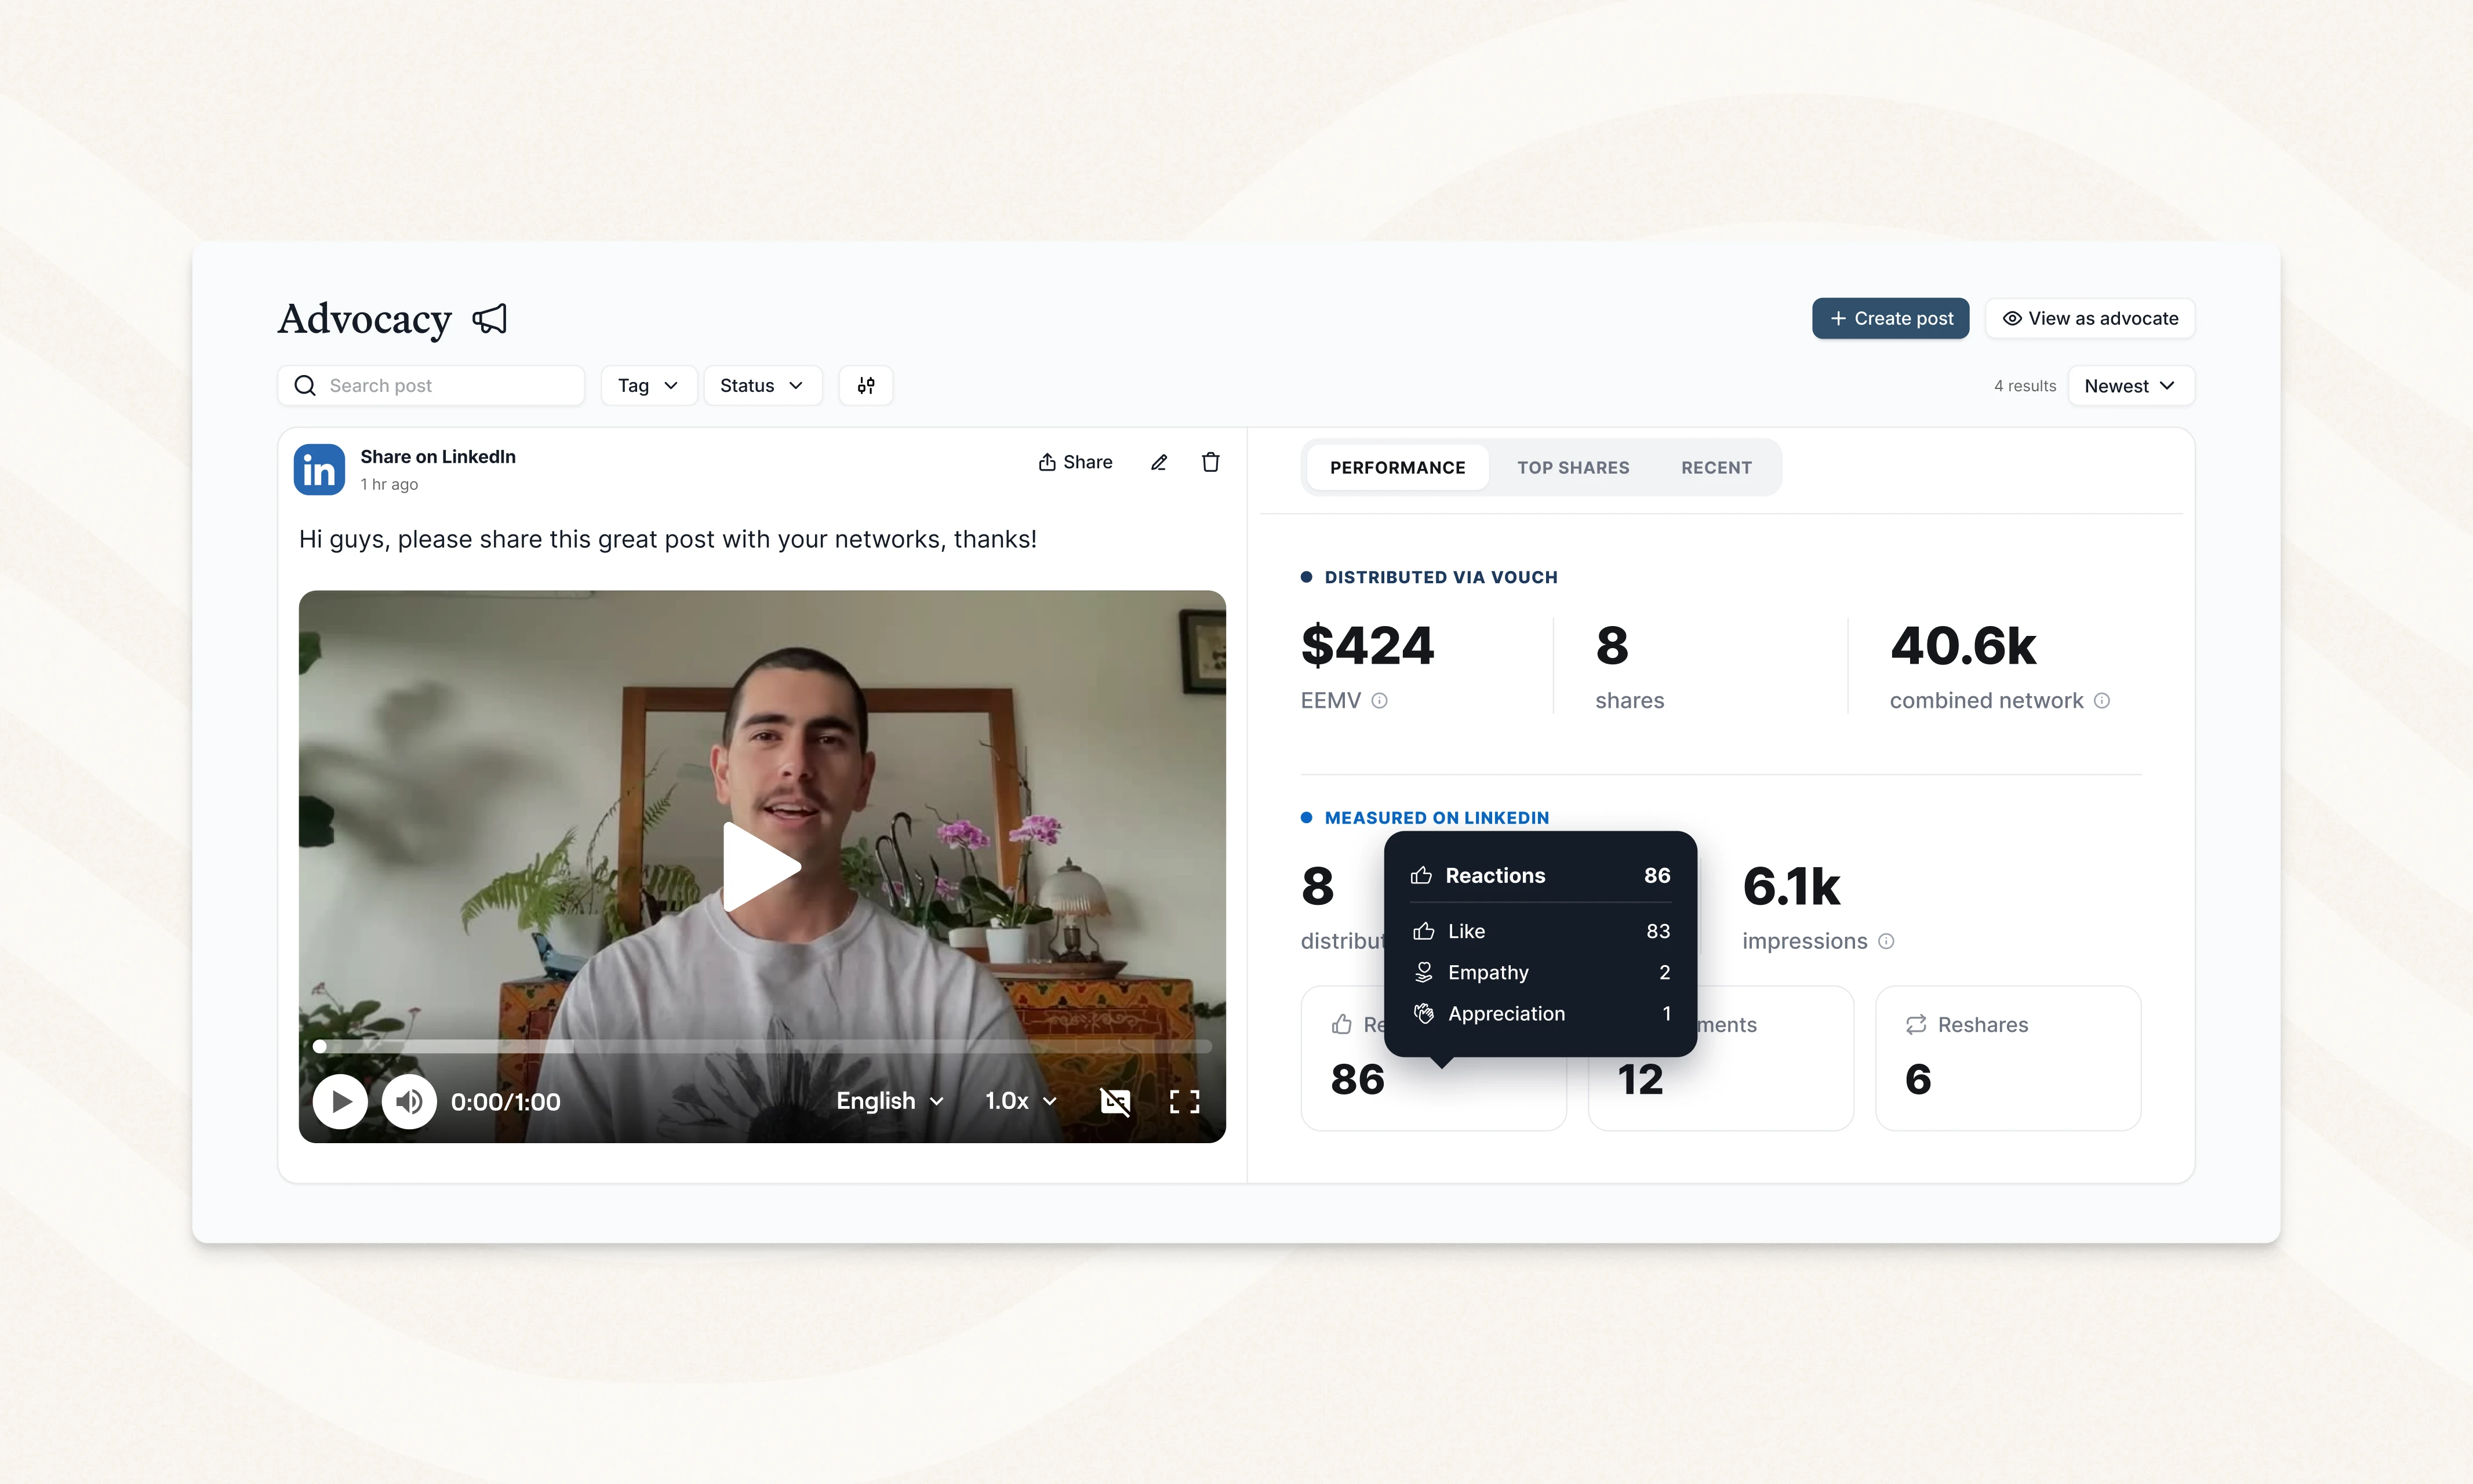Click the $424 EEMV value

[1367, 645]
